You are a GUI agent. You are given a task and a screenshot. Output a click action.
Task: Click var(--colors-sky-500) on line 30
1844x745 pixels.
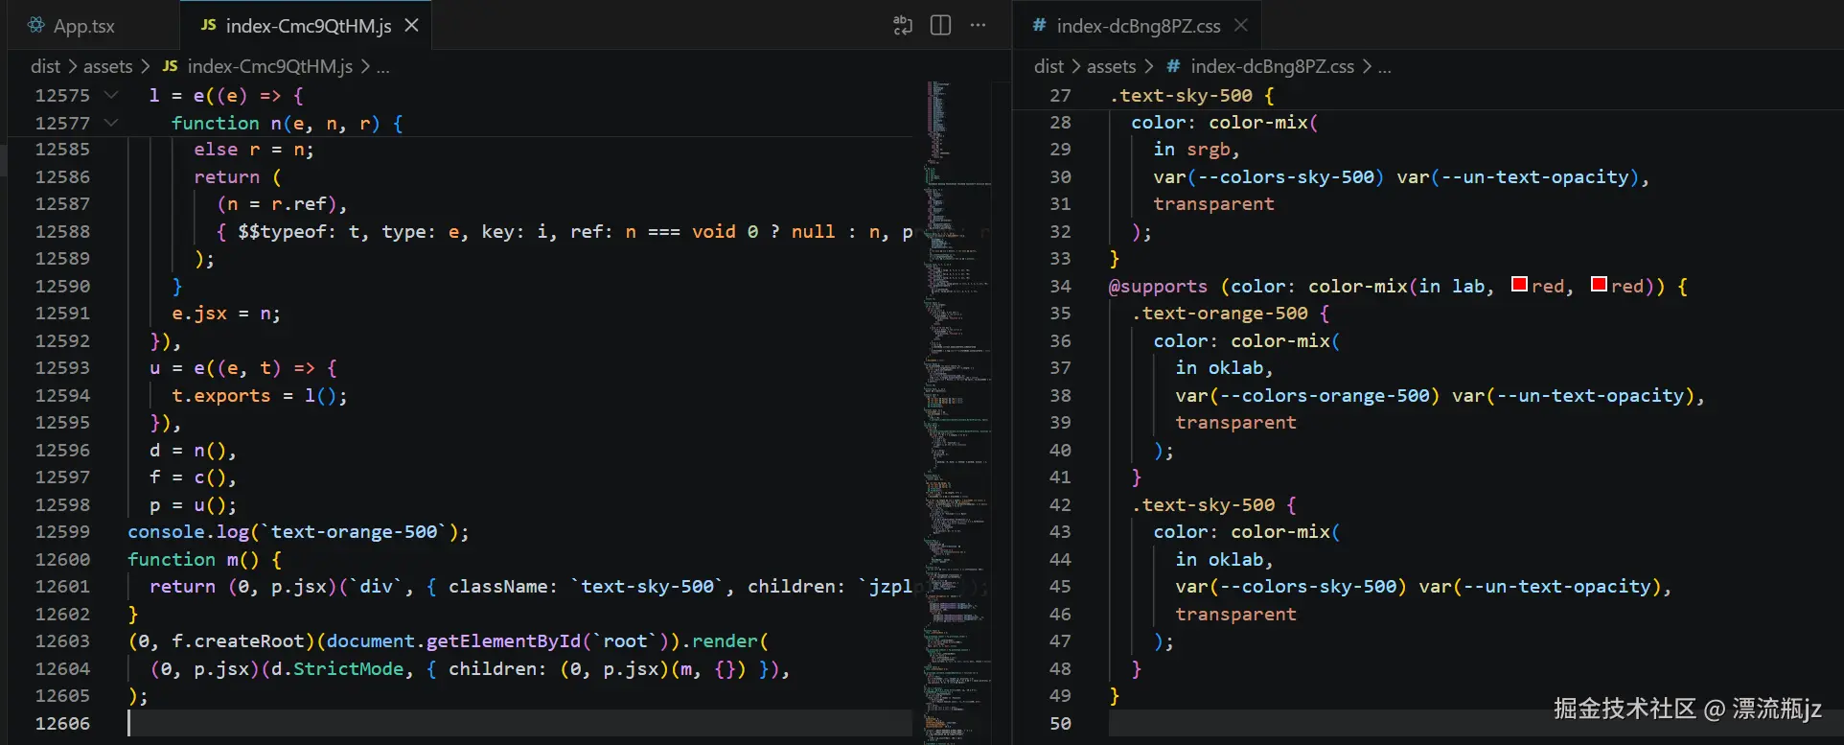tap(1269, 177)
